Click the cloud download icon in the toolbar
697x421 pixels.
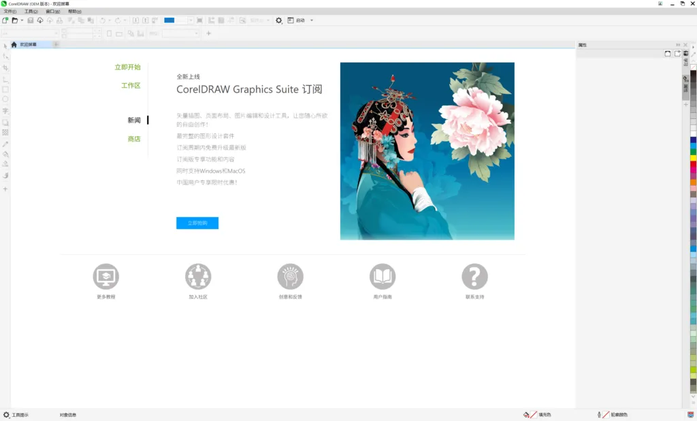(x=40, y=20)
